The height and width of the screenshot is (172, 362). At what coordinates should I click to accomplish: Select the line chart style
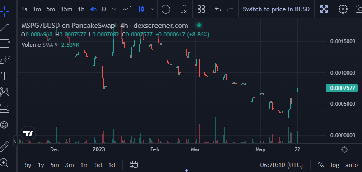[127, 9]
